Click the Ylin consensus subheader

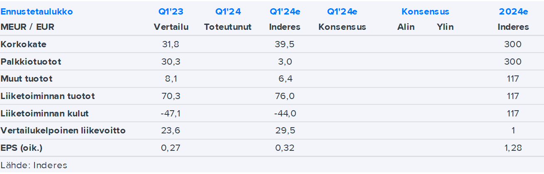(x=445, y=27)
